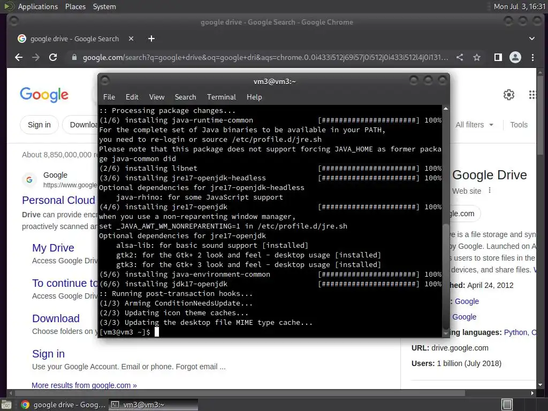Open the Places menu
548x411 pixels.
point(75,6)
